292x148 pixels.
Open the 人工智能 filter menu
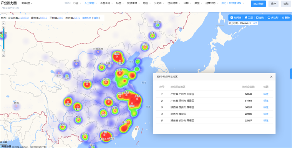91,3
